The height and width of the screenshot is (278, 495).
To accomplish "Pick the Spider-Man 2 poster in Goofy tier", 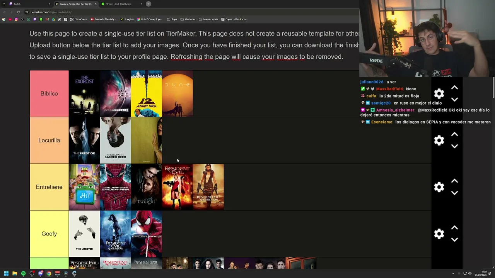I will click(x=146, y=234).
